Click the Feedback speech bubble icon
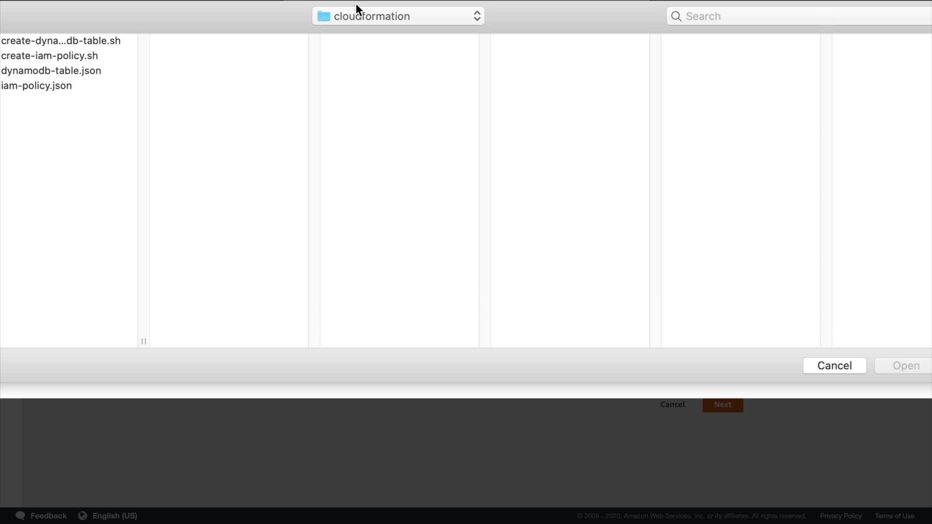The width and height of the screenshot is (932, 524). 20,516
